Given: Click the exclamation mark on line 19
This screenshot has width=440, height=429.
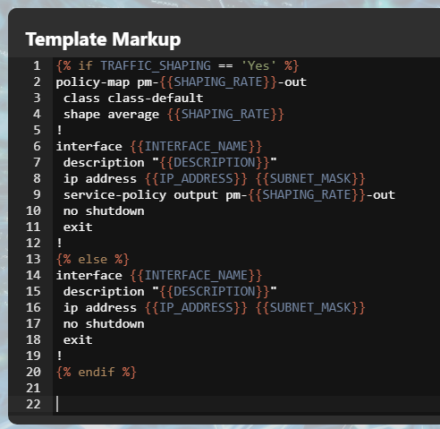Looking at the screenshot, I should point(59,356).
